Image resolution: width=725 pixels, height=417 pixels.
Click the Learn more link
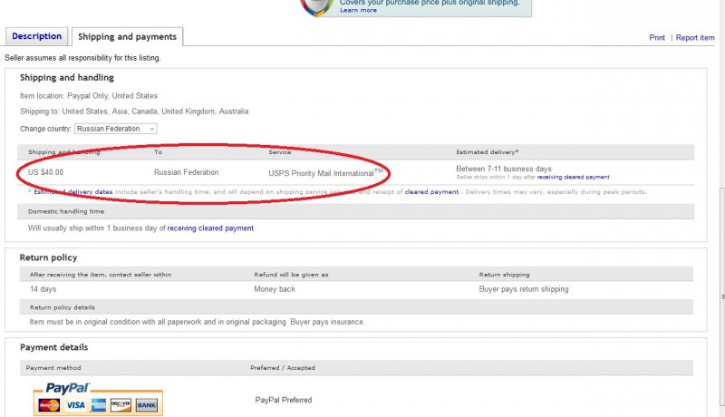click(x=358, y=10)
